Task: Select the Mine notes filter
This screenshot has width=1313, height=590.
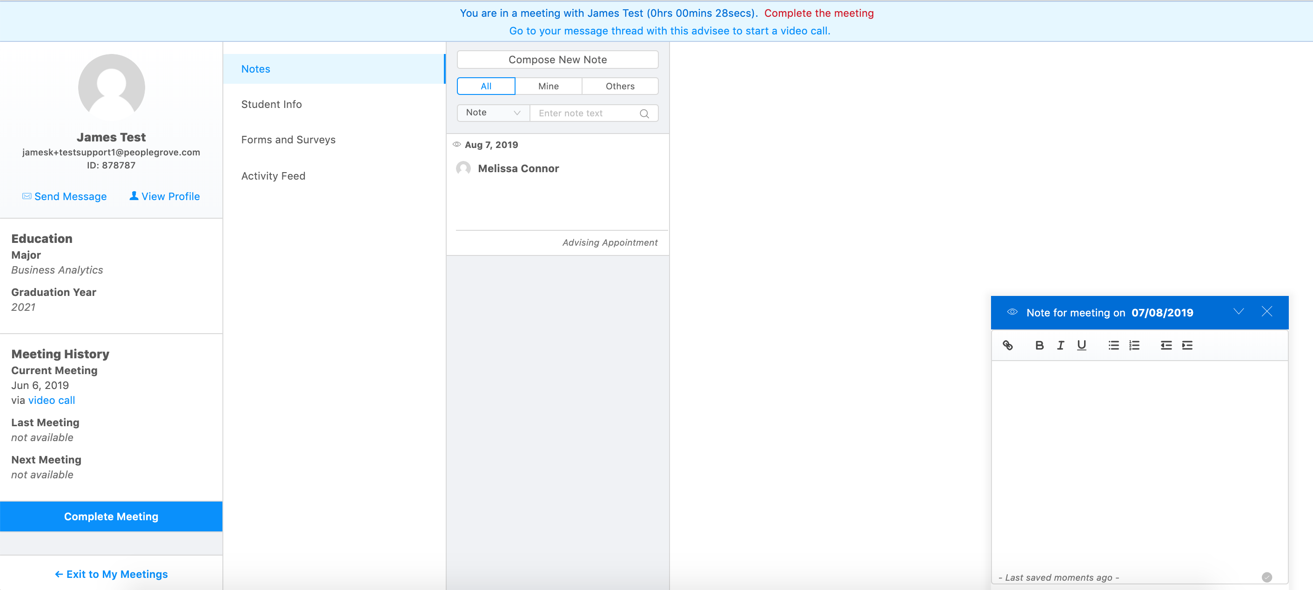Action: pyautogui.click(x=549, y=86)
